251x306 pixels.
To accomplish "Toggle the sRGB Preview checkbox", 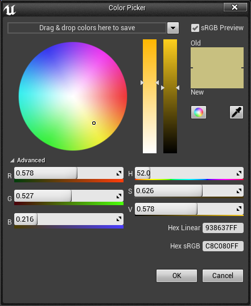I will (x=195, y=28).
